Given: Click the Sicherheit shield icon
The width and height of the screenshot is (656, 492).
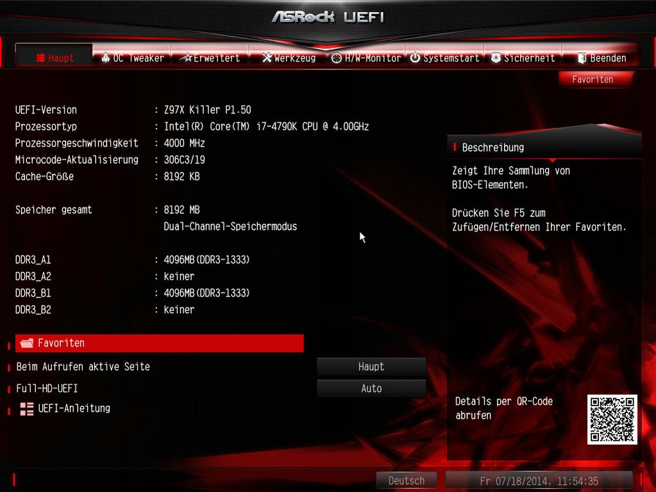Looking at the screenshot, I should point(496,58).
